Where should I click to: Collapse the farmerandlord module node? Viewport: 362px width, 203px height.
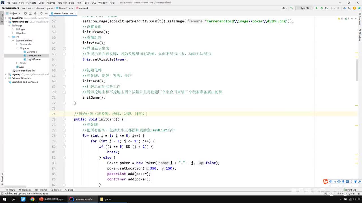tap(6, 22)
